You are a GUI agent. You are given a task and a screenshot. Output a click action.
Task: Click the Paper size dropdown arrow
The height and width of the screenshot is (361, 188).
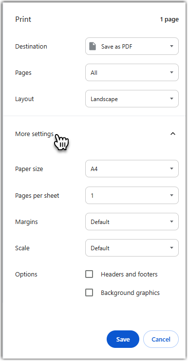[171, 169]
